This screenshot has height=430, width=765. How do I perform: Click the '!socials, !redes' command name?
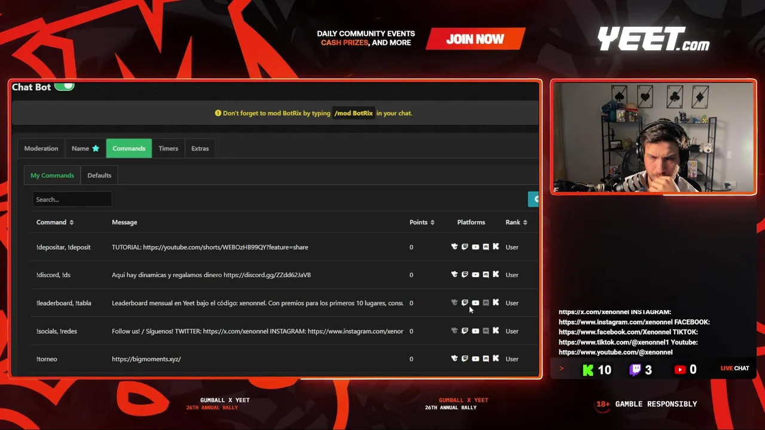click(57, 331)
